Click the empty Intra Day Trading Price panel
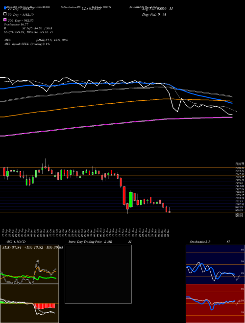Image resolution: width=245 pixels, height=323 pixels. pyautogui.click(x=98, y=274)
